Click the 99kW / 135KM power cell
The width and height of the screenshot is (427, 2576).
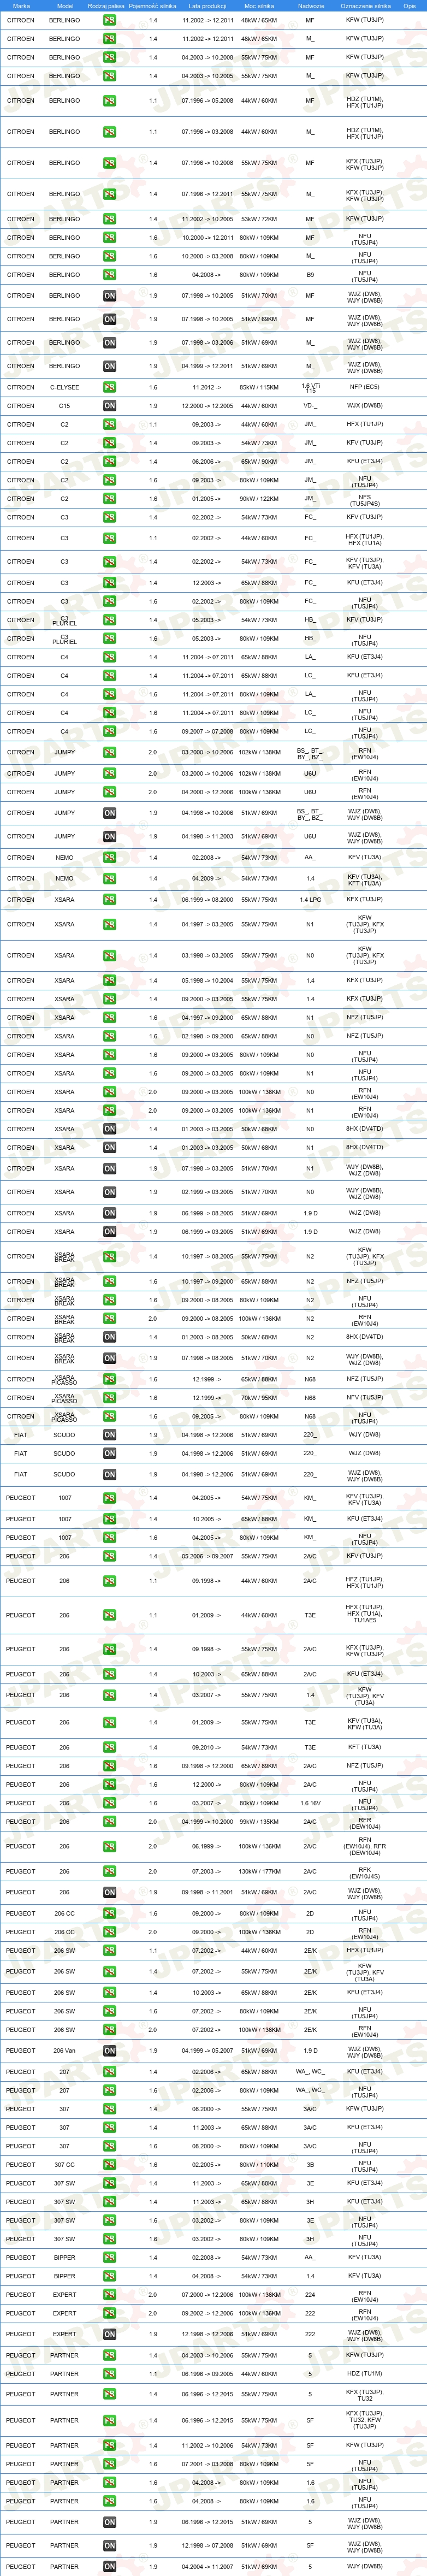click(258, 1822)
